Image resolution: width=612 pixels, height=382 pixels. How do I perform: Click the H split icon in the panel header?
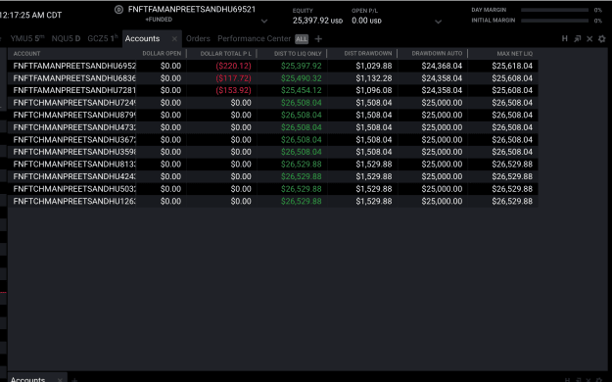564,38
